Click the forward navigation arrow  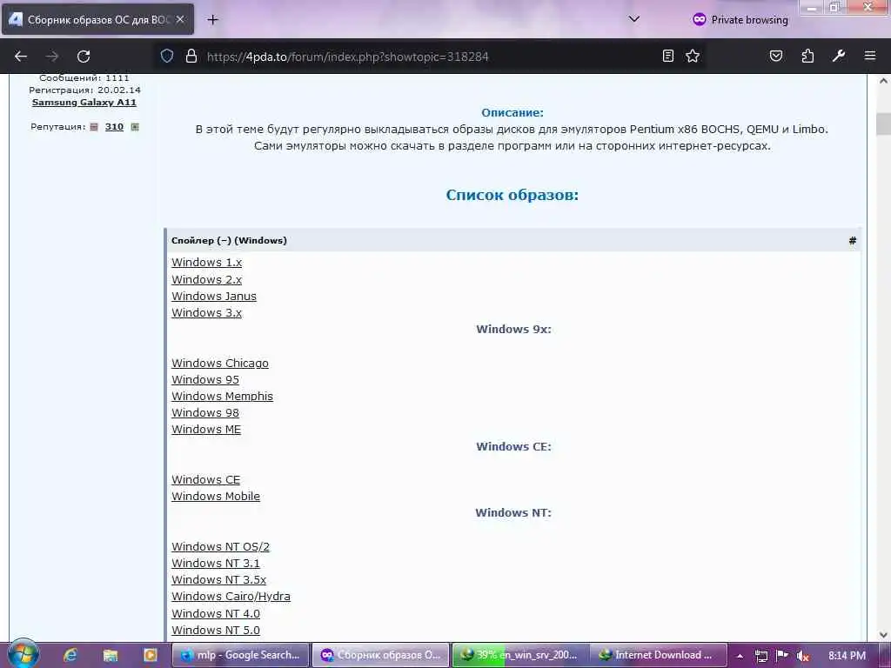click(x=52, y=57)
